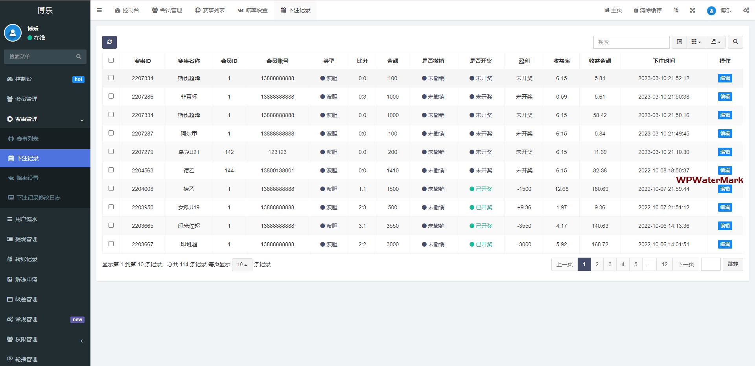Open 常规管理 in the sidebar
This screenshot has height=366, width=755.
(45, 319)
